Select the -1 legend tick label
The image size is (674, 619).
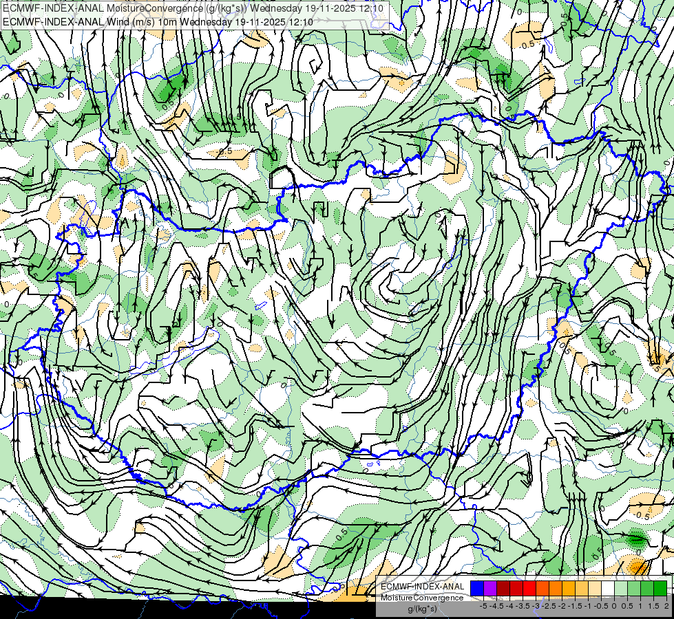pos(588,606)
